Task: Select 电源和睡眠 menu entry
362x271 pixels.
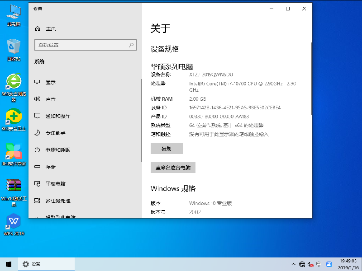Action: tap(58, 150)
